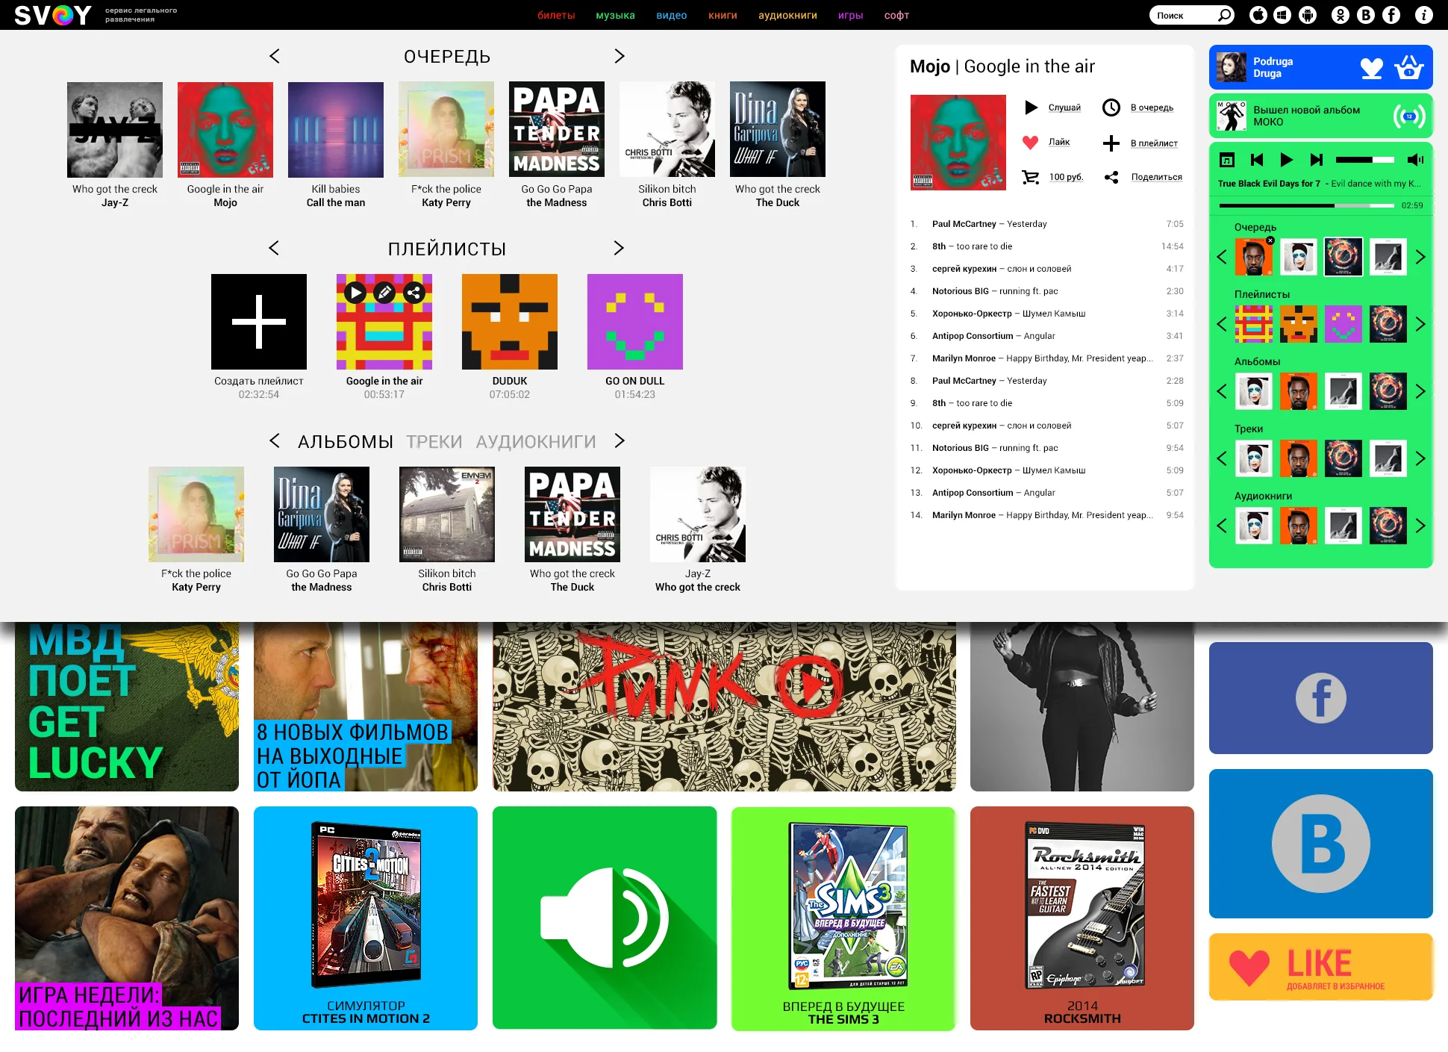Open the Apple app download icon
1448x1052 pixels.
[1258, 15]
